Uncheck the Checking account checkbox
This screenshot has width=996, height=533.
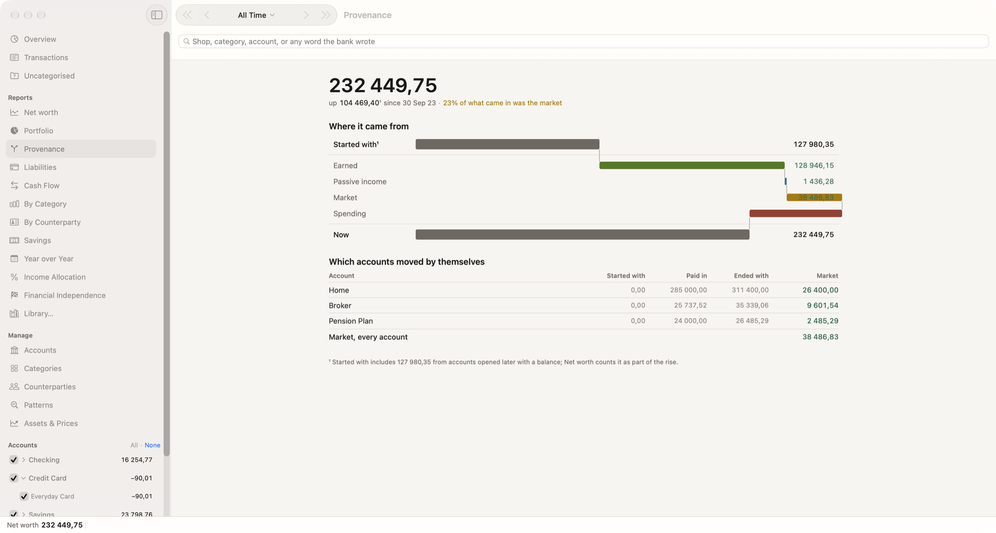click(x=14, y=460)
